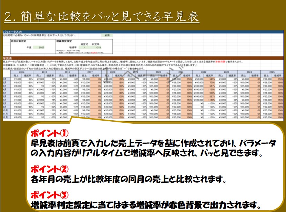
Task: Select the 2020 year column header
Action: pyautogui.click(x=158, y=72)
